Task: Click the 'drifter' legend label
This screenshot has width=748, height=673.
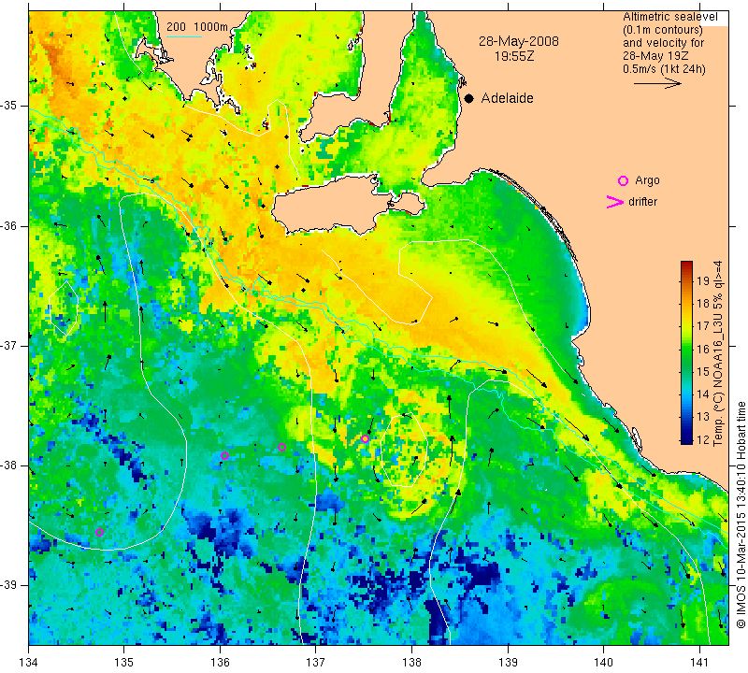Action: (642, 202)
